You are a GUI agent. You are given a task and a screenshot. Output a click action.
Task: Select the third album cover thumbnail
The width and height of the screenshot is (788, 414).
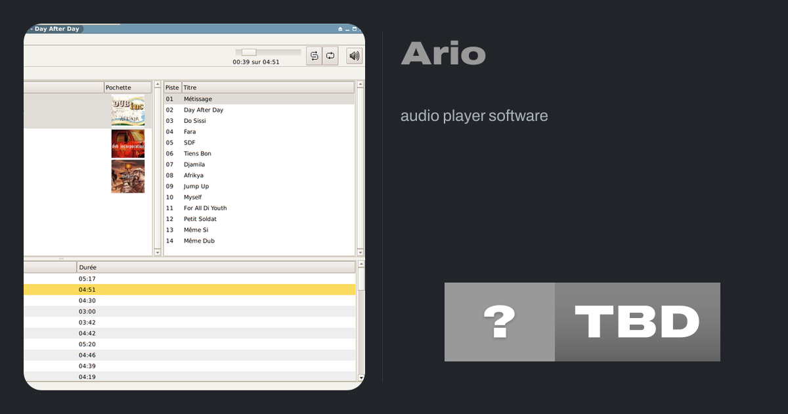click(x=127, y=176)
